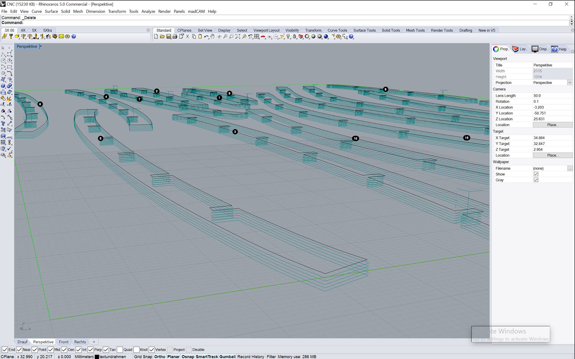Switch to the Drauf viewport tab
The height and width of the screenshot is (359, 575).
tap(22, 342)
